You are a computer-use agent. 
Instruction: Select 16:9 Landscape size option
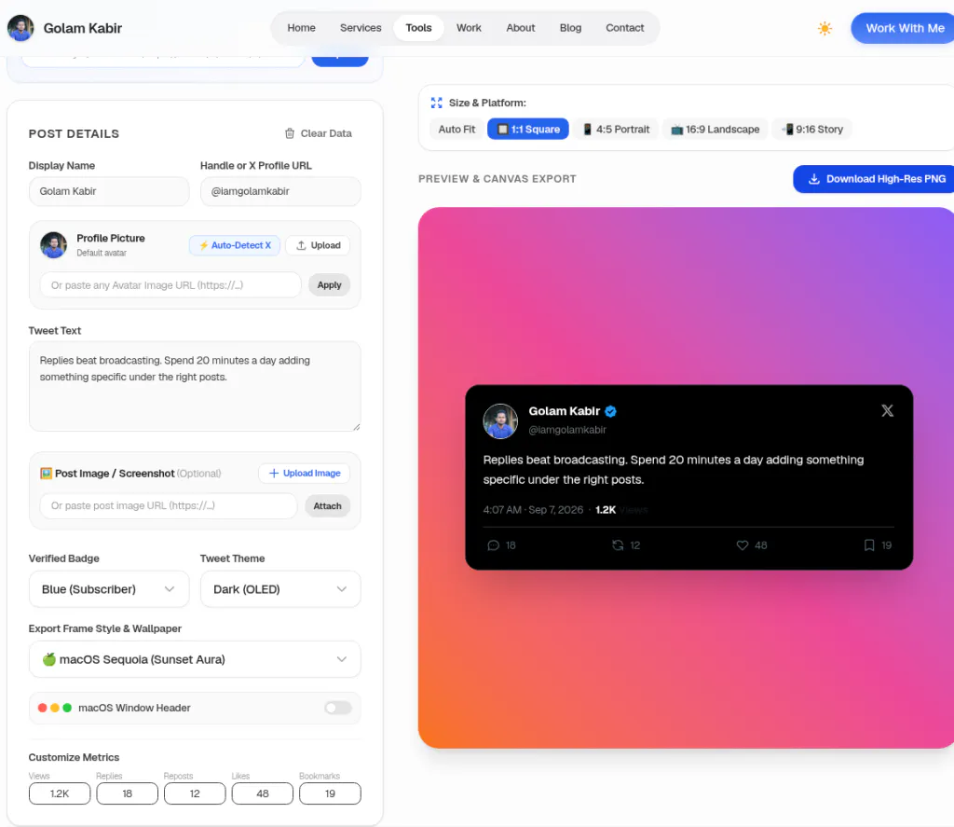[715, 129]
